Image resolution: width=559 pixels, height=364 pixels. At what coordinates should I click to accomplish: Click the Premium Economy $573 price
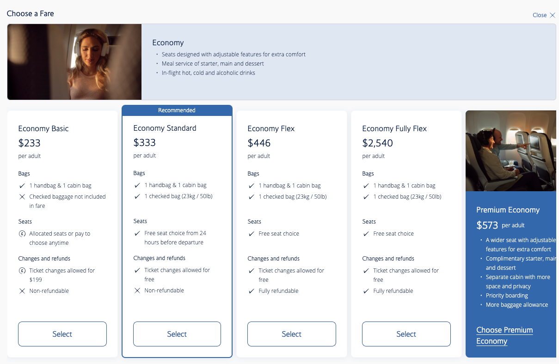(487, 225)
